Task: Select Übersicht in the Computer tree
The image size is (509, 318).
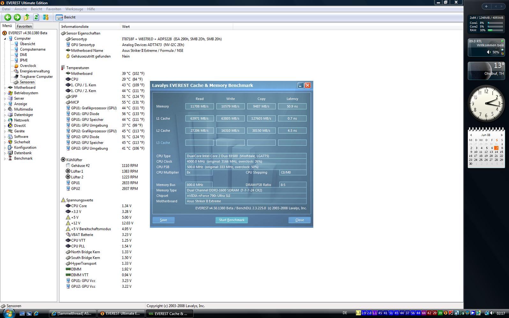Action: [27, 44]
